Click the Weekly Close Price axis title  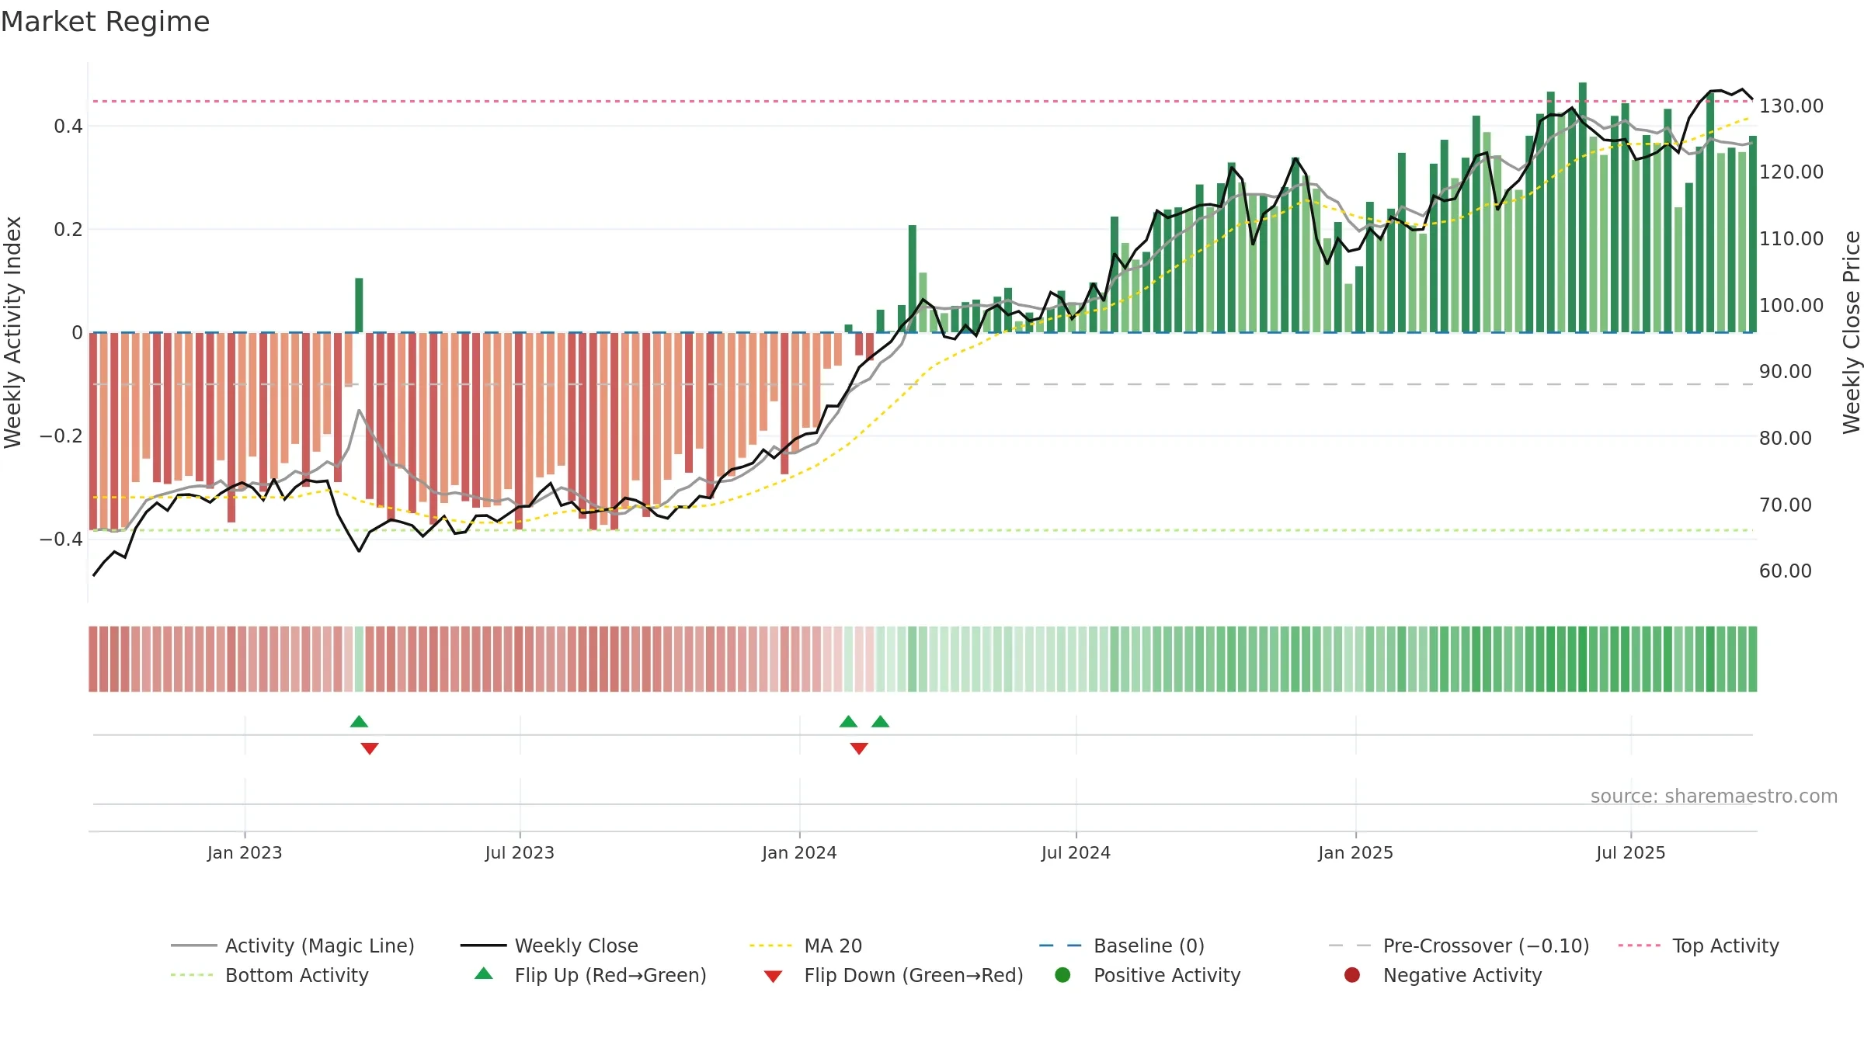pyautogui.click(x=1852, y=332)
